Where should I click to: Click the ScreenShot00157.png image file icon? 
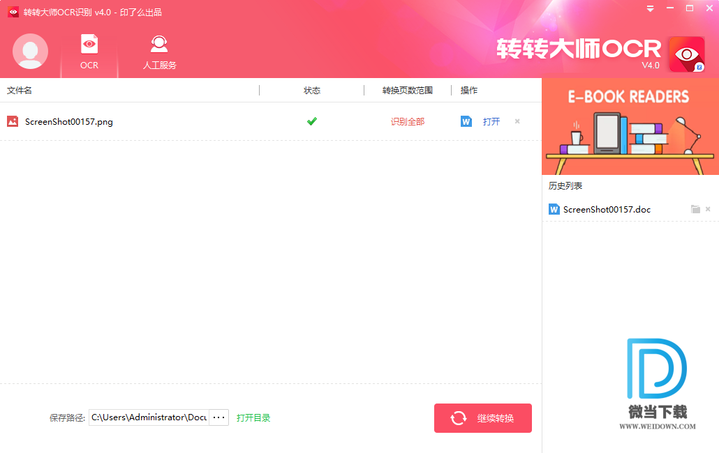(x=13, y=121)
